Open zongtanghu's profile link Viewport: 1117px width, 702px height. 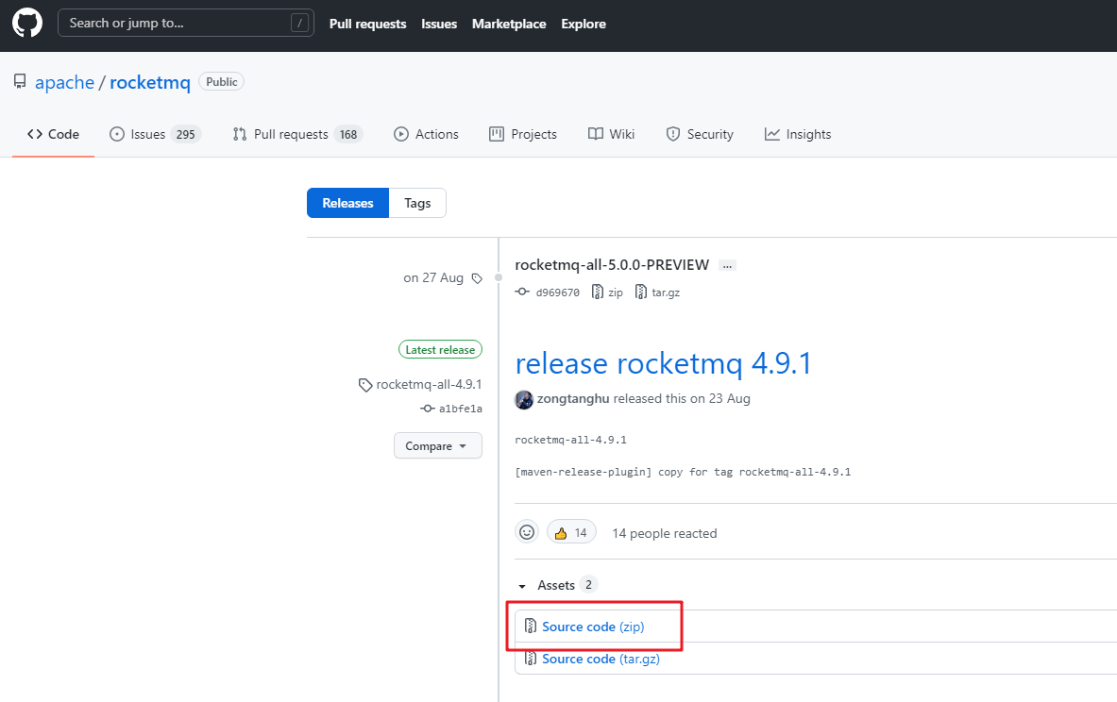pos(573,399)
